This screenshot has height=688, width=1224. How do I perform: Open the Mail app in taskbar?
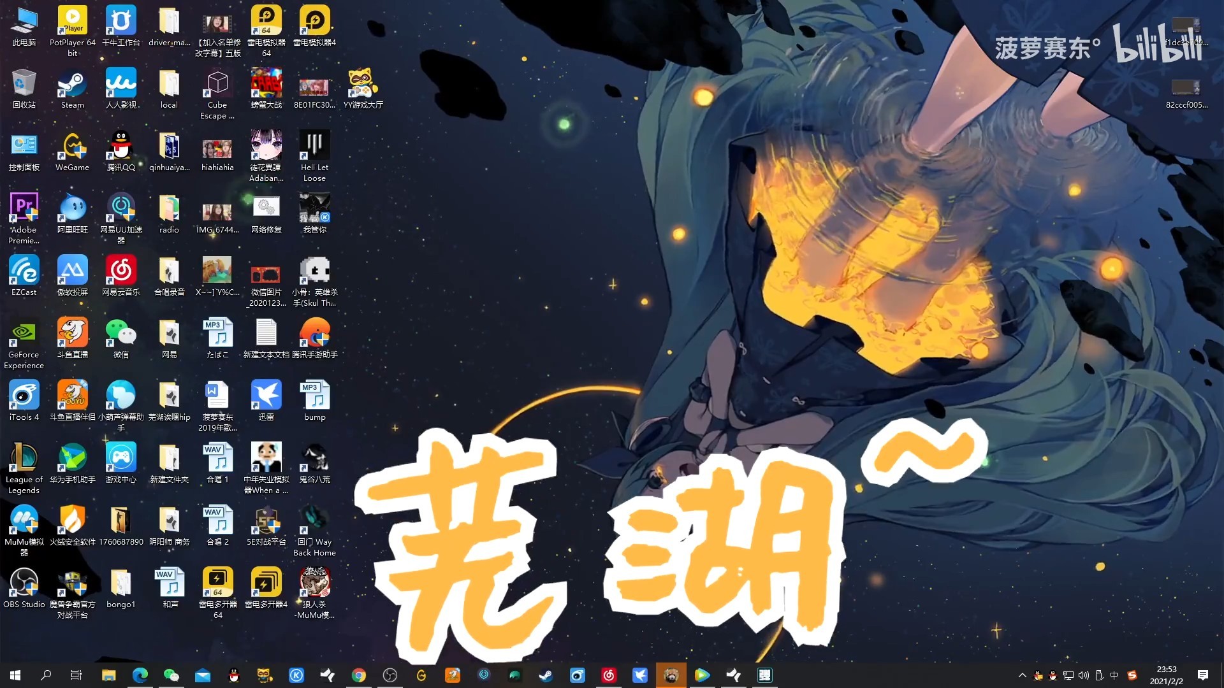203,675
